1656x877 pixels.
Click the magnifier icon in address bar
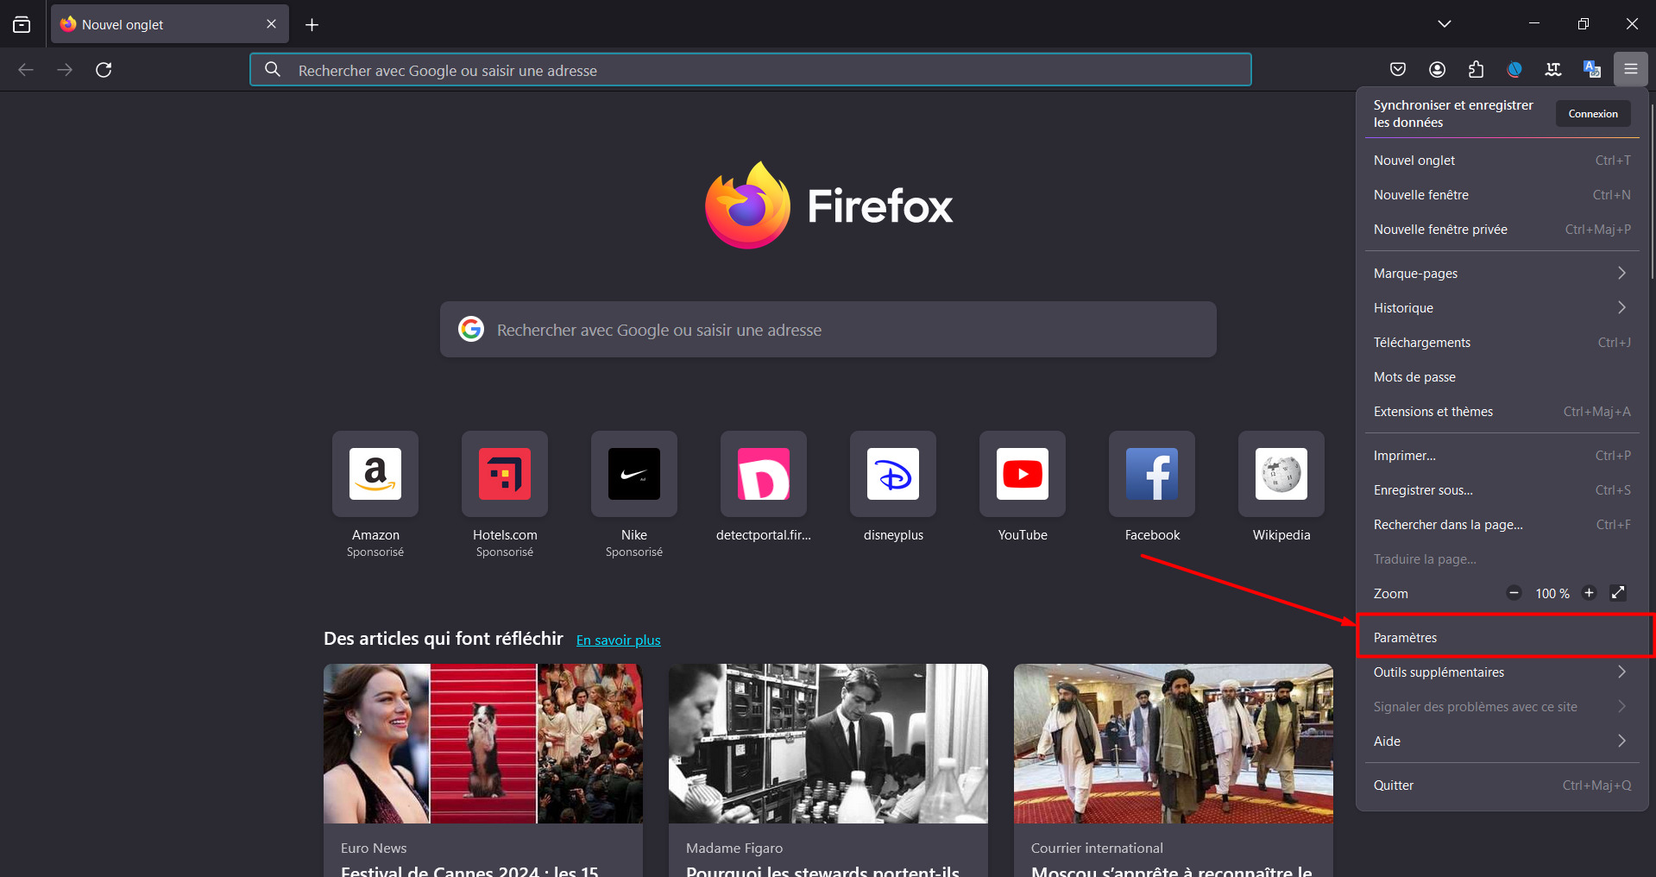[273, 70]
